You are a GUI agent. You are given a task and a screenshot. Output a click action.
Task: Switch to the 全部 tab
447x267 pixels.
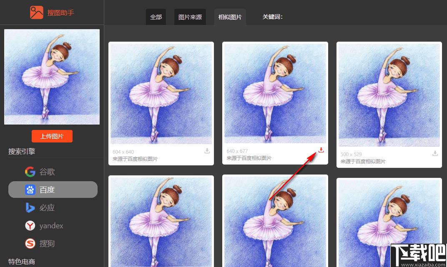tap(156, 17)
